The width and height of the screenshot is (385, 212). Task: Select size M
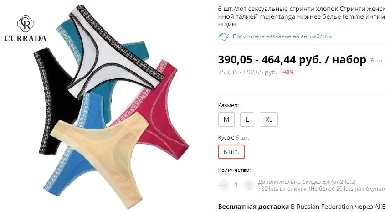click(x=226, y=119)
